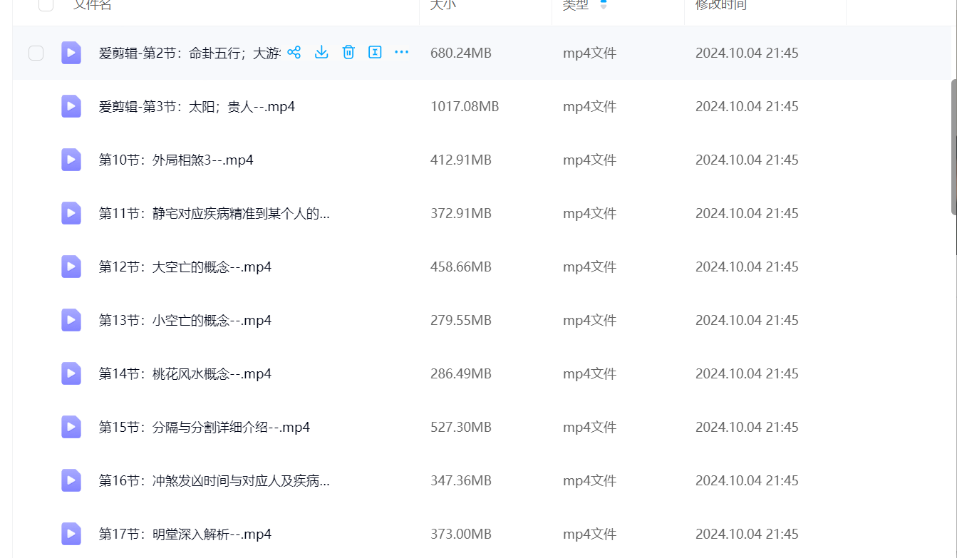Viewport: 957px width, 558px height.
Task: Toggle select-all checkbox in header
Action: (x=46, y=4)
